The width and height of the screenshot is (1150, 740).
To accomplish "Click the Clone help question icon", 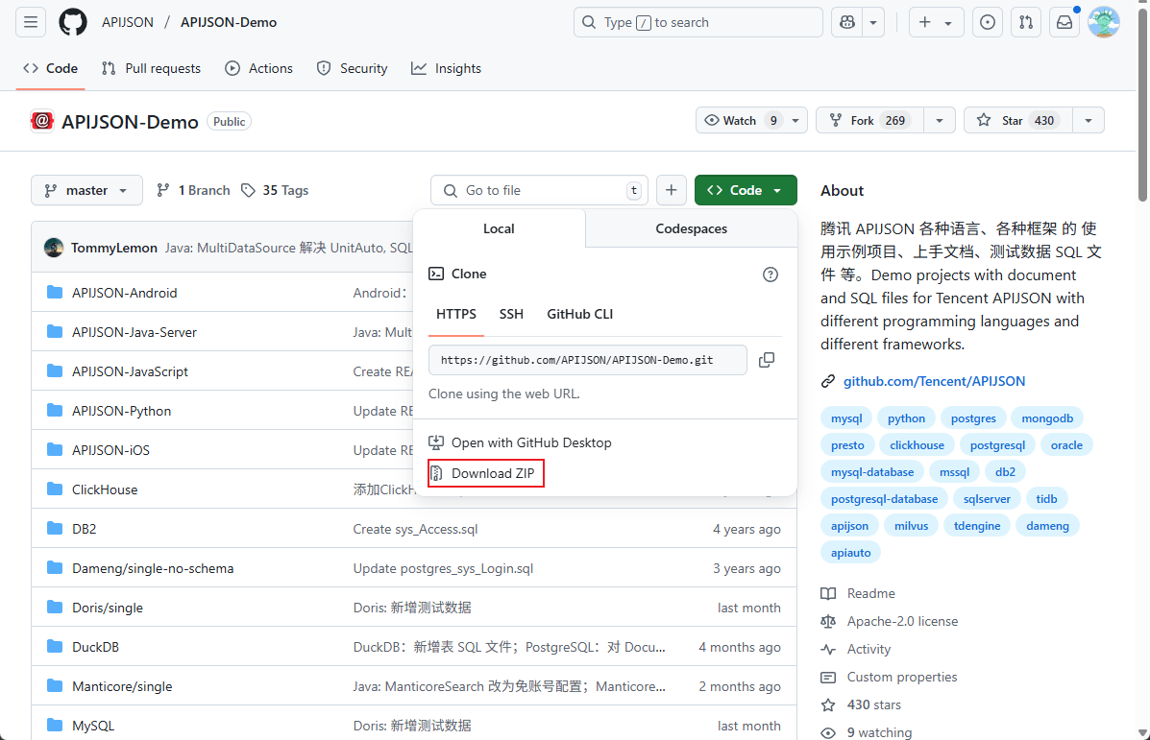I will click(770, 275).
